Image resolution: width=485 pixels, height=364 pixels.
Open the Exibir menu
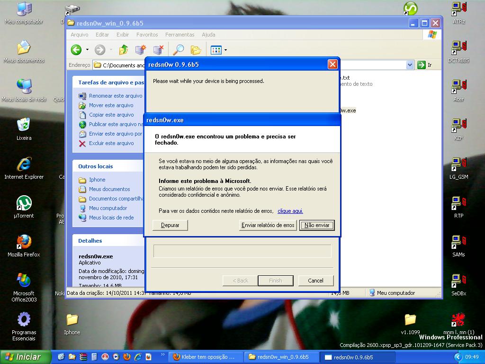pos(123,35)
